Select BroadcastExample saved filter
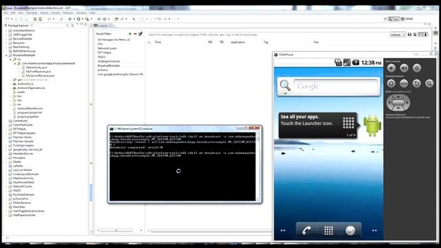 pyautogui.click(x=109, y=65)
